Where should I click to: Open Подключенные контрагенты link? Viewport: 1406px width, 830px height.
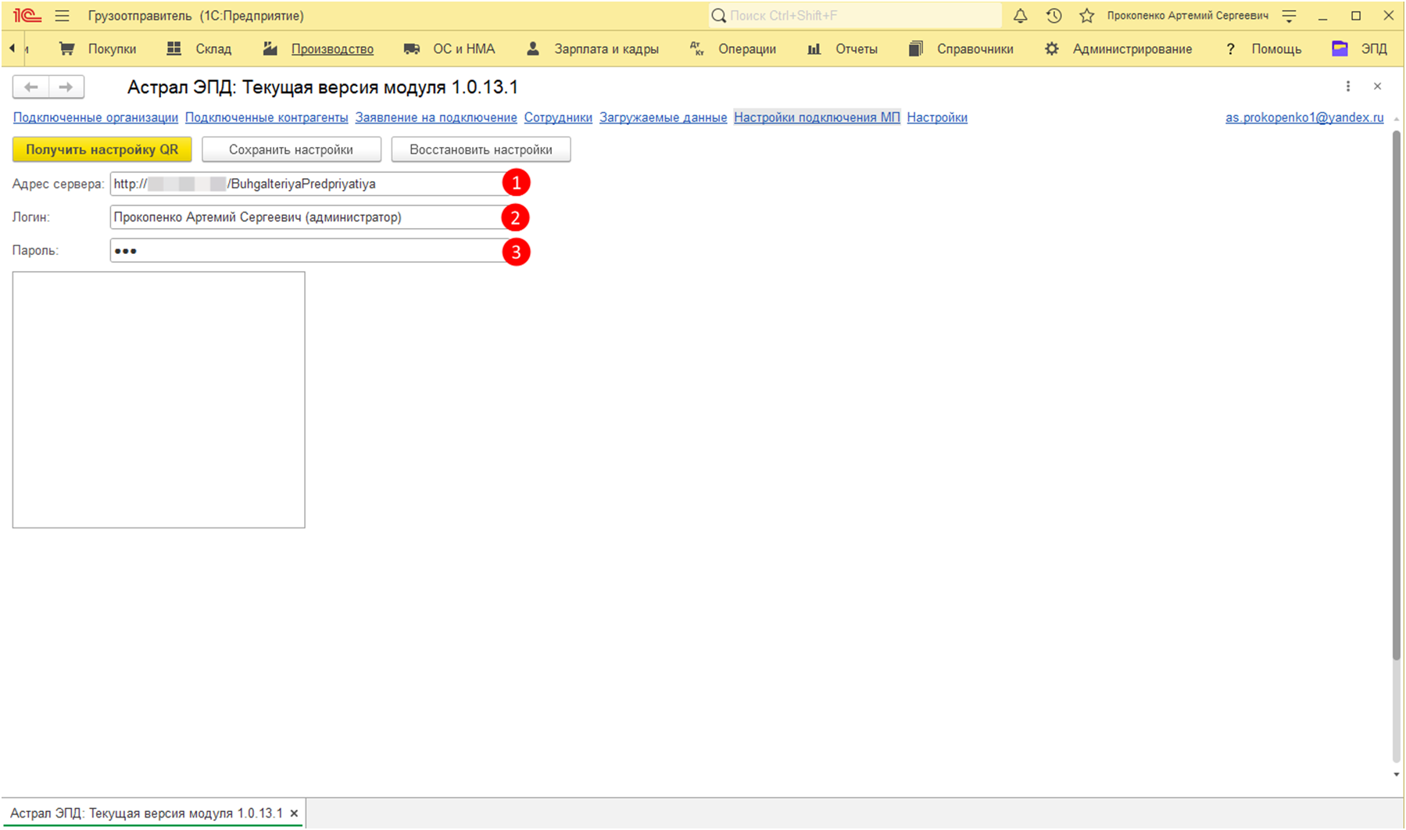tap(267, 117)
